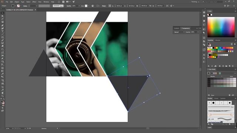Choose the black swatch in Color panel
Viewport: 237px width, 133px height.
click(x=210, y=15)
